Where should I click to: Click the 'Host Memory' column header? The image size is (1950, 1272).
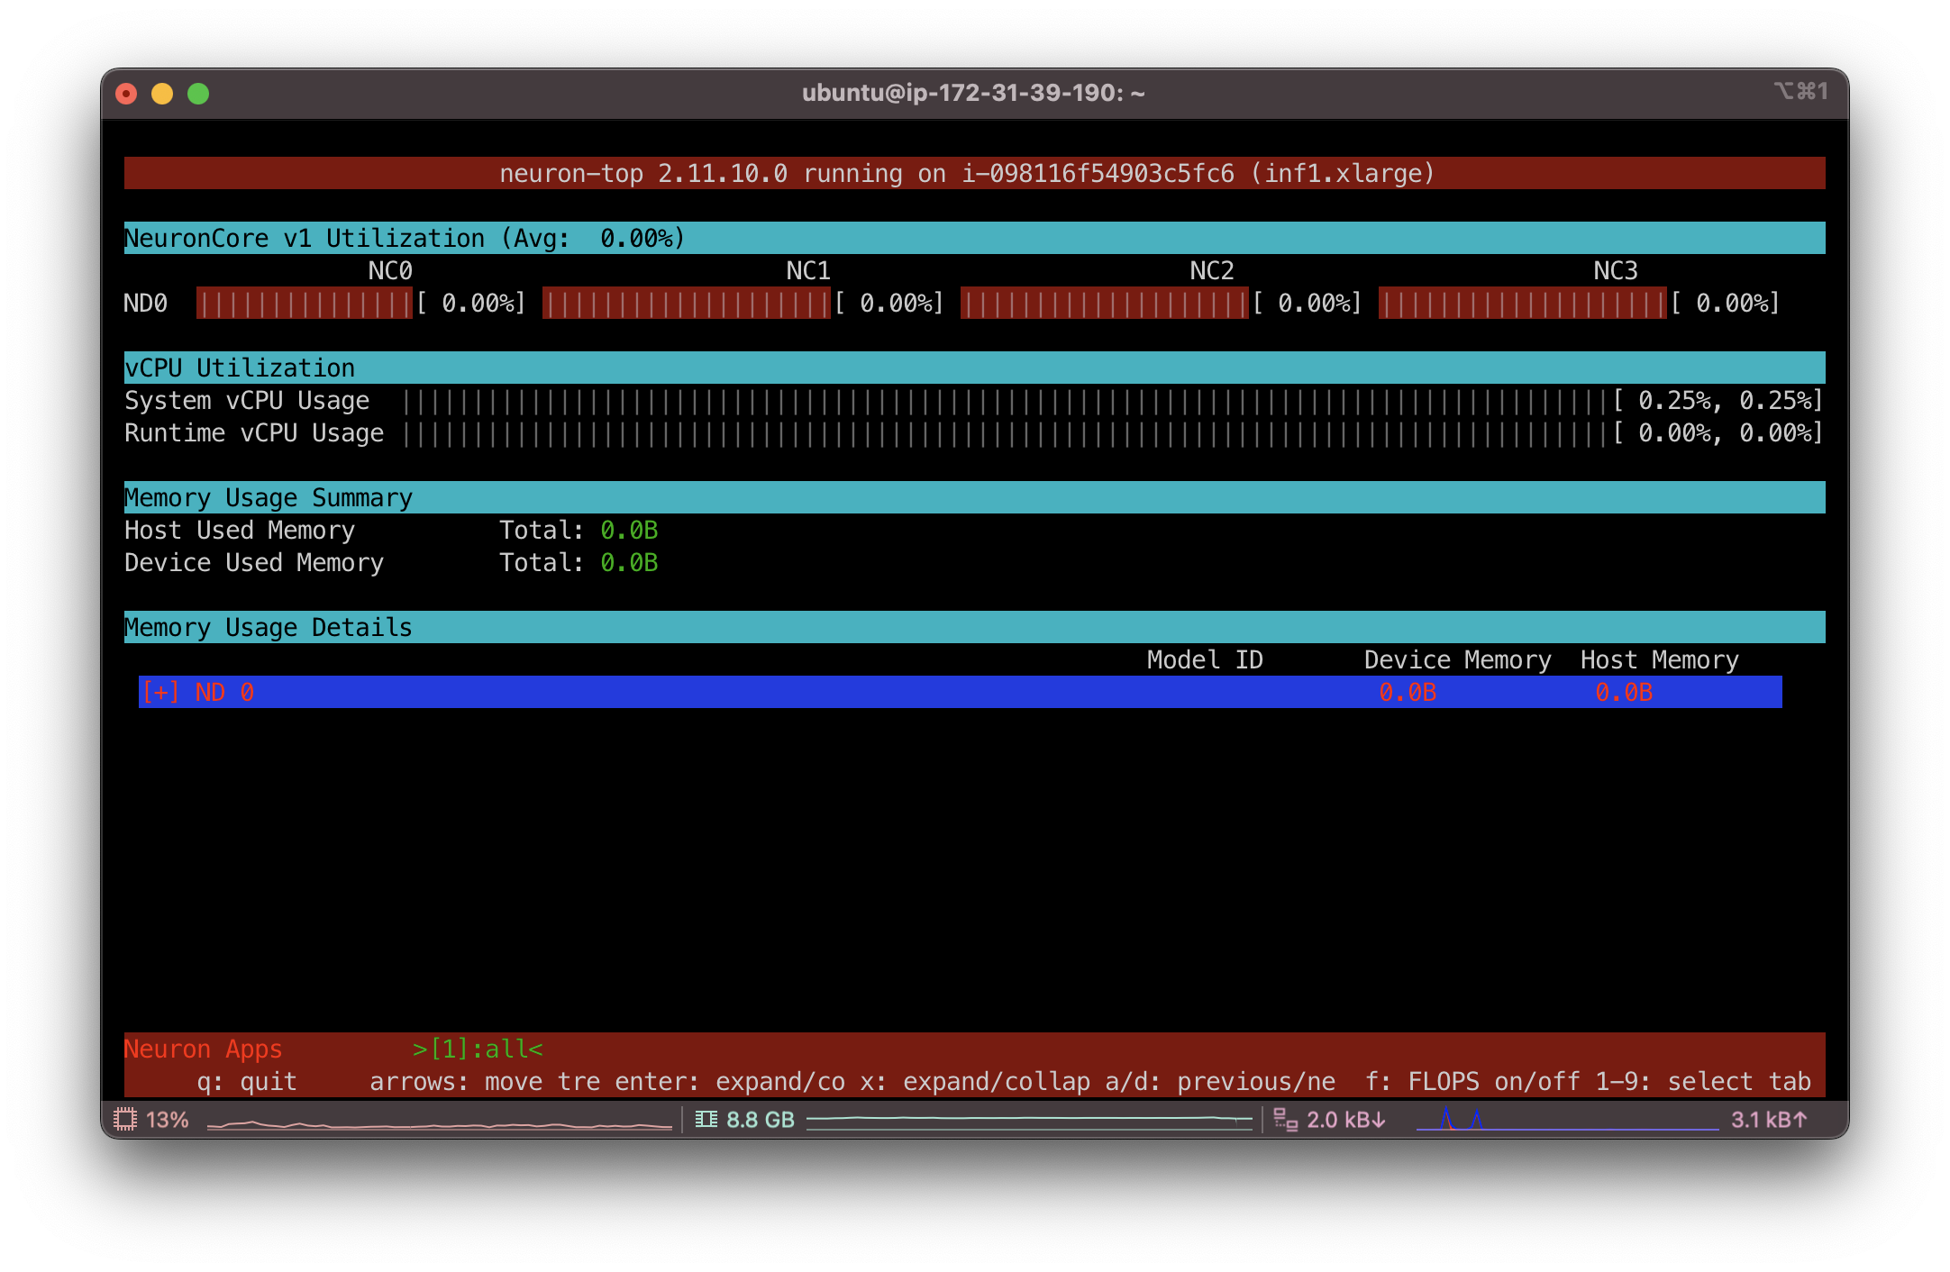[1659, 660]
